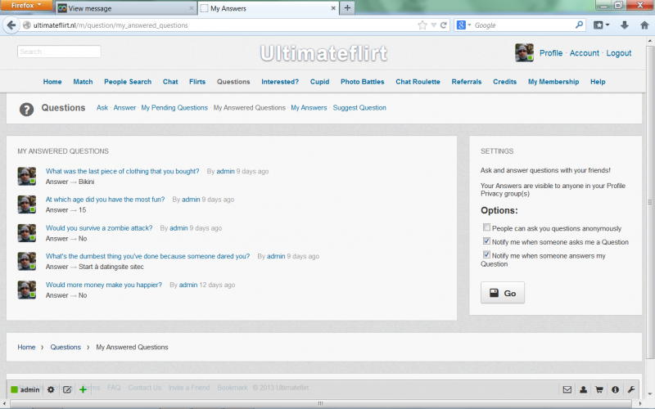655x409 pixels.
Task: Open the wrench tools icon in bottom bar
Action: (x=630, y=389)
